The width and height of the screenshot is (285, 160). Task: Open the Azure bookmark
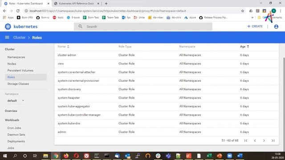pos(190,17)
